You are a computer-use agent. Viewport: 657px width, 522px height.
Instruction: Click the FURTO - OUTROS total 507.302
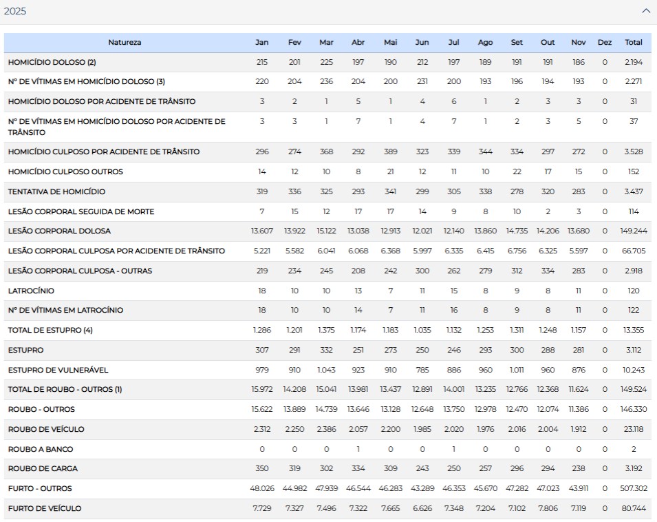point(633,489)
